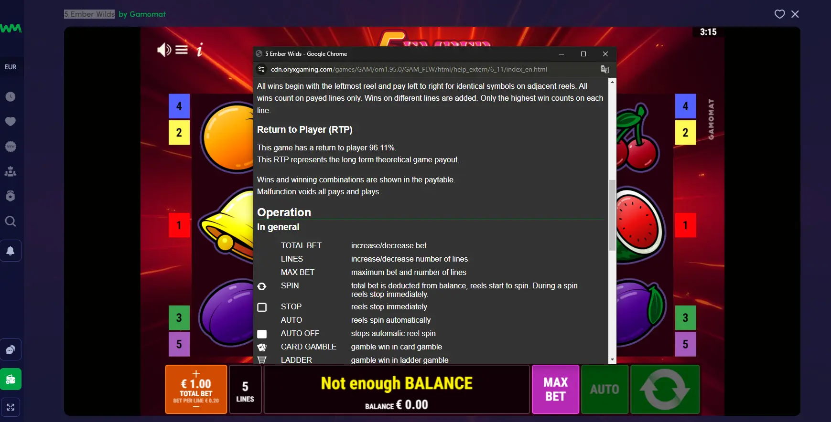This screenshot has height=422, width=831.
Task: Click the site info icon in the Chrome address bar
Action: (261, 69)
